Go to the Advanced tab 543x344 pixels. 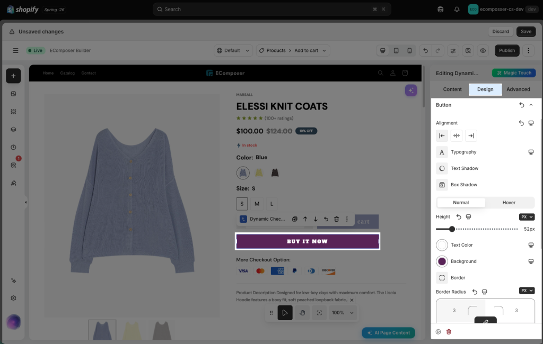click(x=518, y=89)
